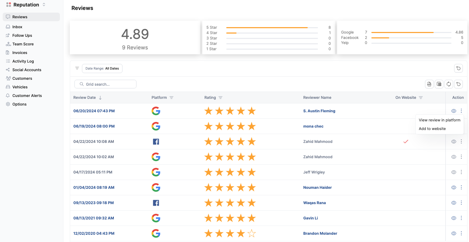Open Customers page
This screenshot has height=242, width=469.
point(22,78)
